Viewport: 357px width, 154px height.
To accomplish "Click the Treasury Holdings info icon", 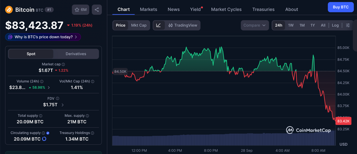I will point(92,133).
